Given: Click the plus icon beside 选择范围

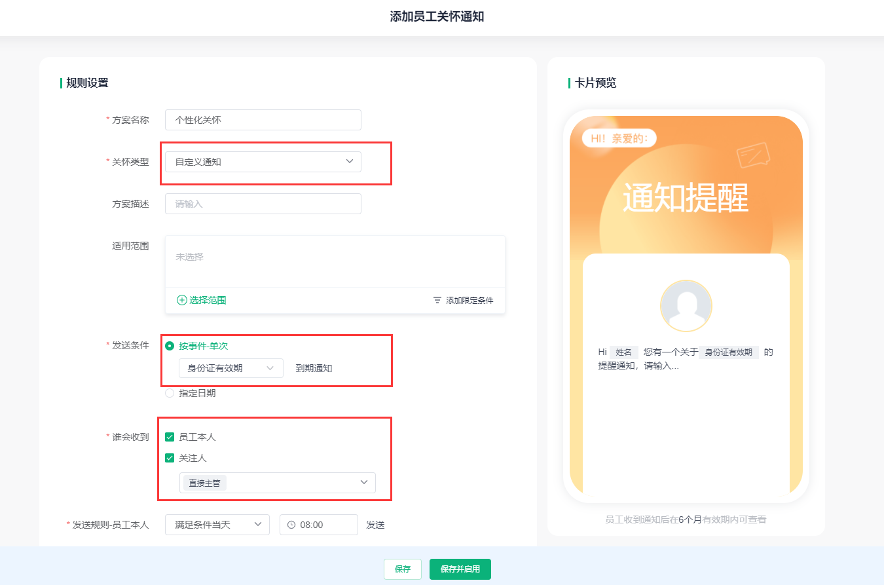Looking at the screenshot, I should click(182, 300).
